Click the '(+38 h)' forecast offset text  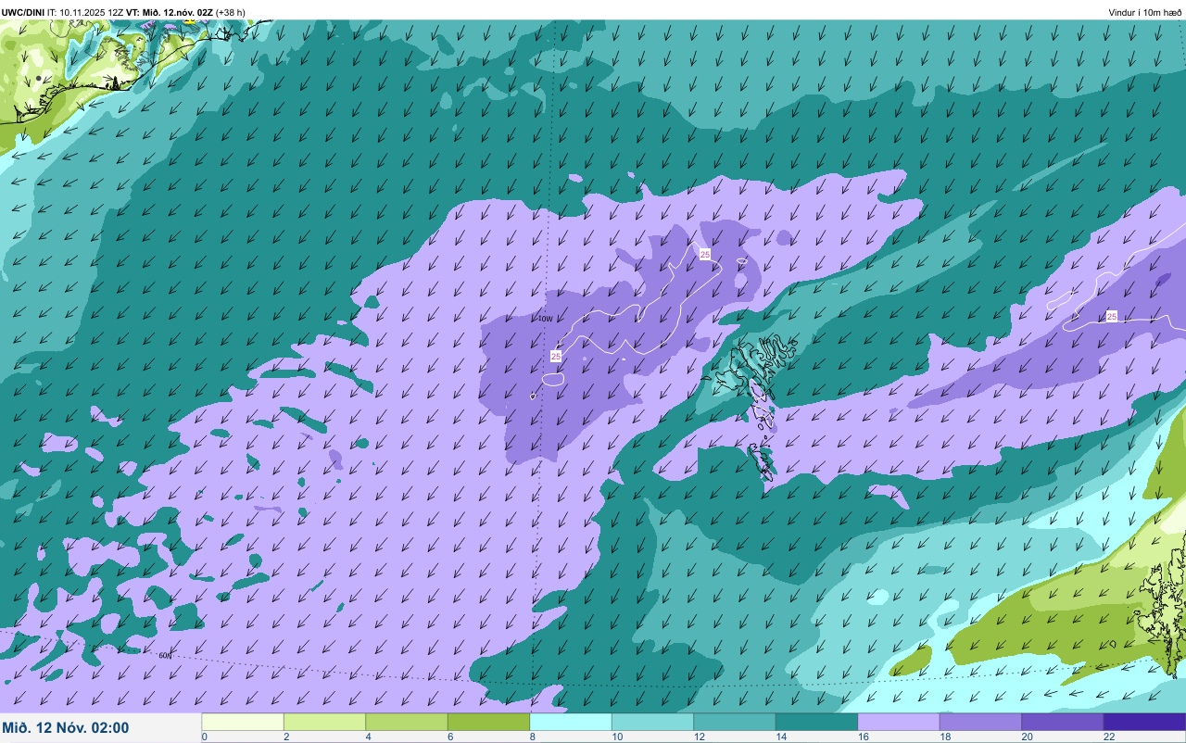click(231, 12)
